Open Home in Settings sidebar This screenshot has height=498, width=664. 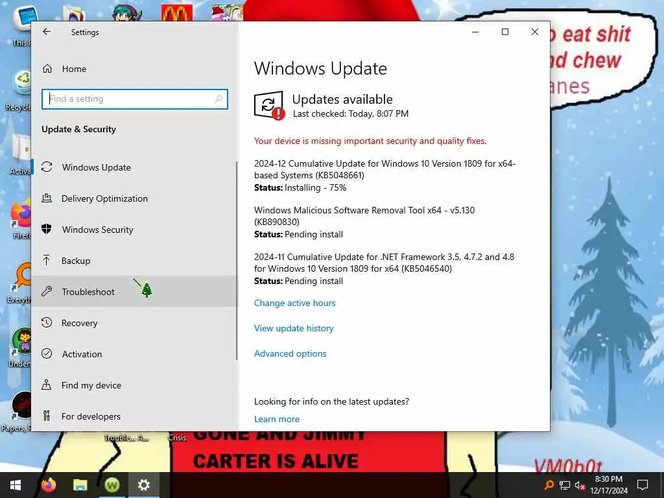pyautogui.click(x=135, y=69)
